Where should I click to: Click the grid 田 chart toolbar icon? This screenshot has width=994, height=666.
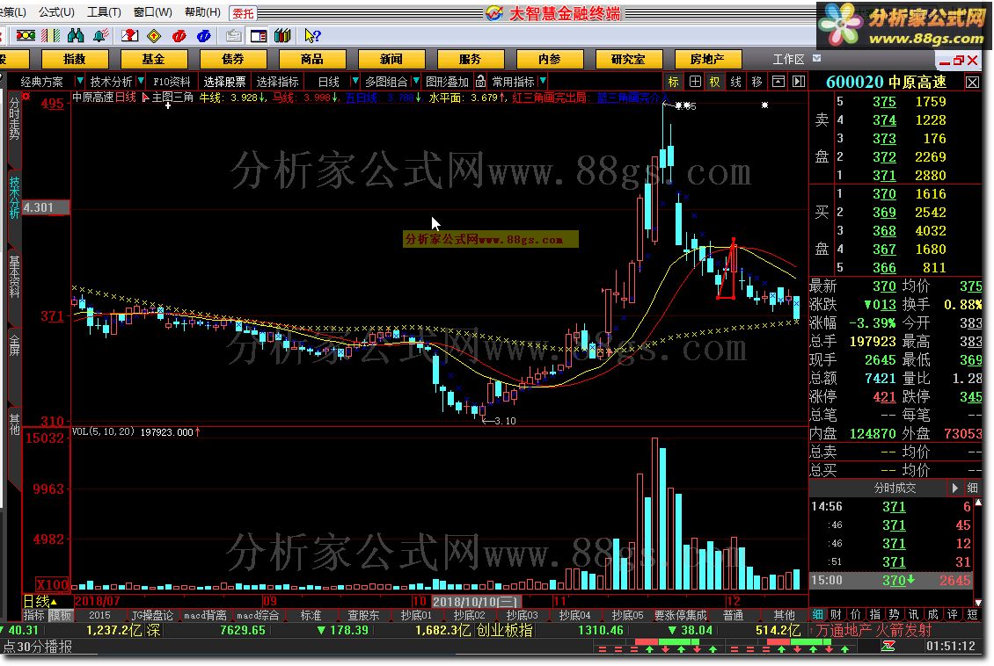[695, 82]
